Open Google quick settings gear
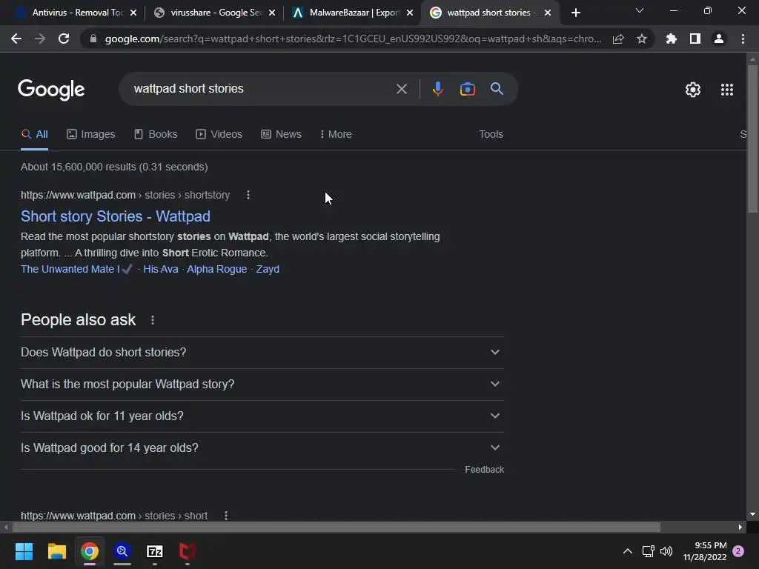Viewport: 759px width, 569px height. [693, 90]
